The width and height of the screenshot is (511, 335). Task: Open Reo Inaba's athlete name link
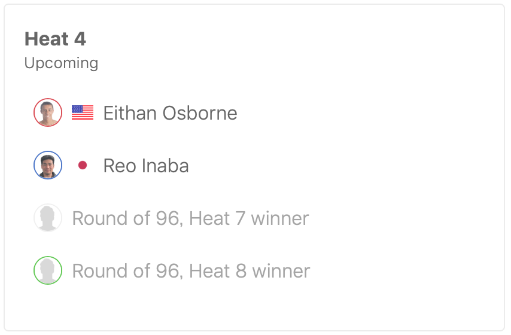pos(146,166)
